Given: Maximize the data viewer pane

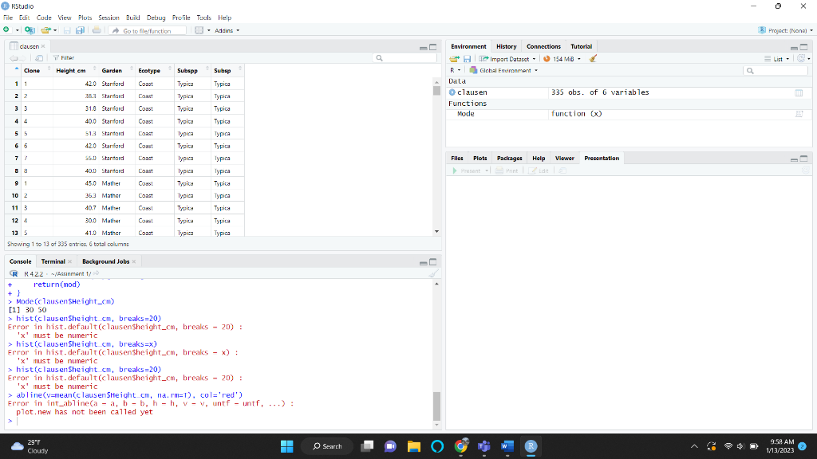Looking at the screenshot, I should click(x=433, y=47).
